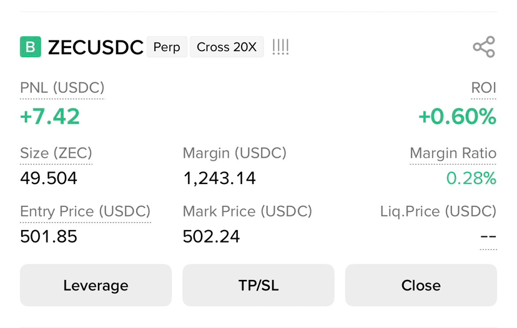Viewport: 517px width, 328px height.
Task: Open TP/SL settings for position
Action: click(258, 285)
